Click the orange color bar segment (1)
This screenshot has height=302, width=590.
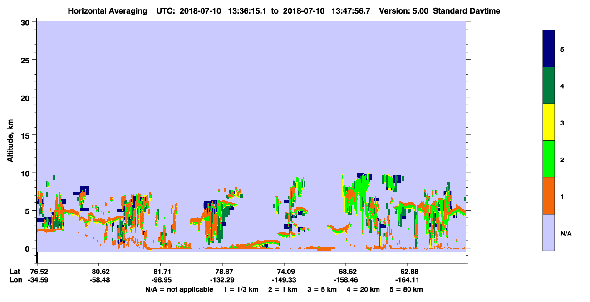click(x=549, y=196)
